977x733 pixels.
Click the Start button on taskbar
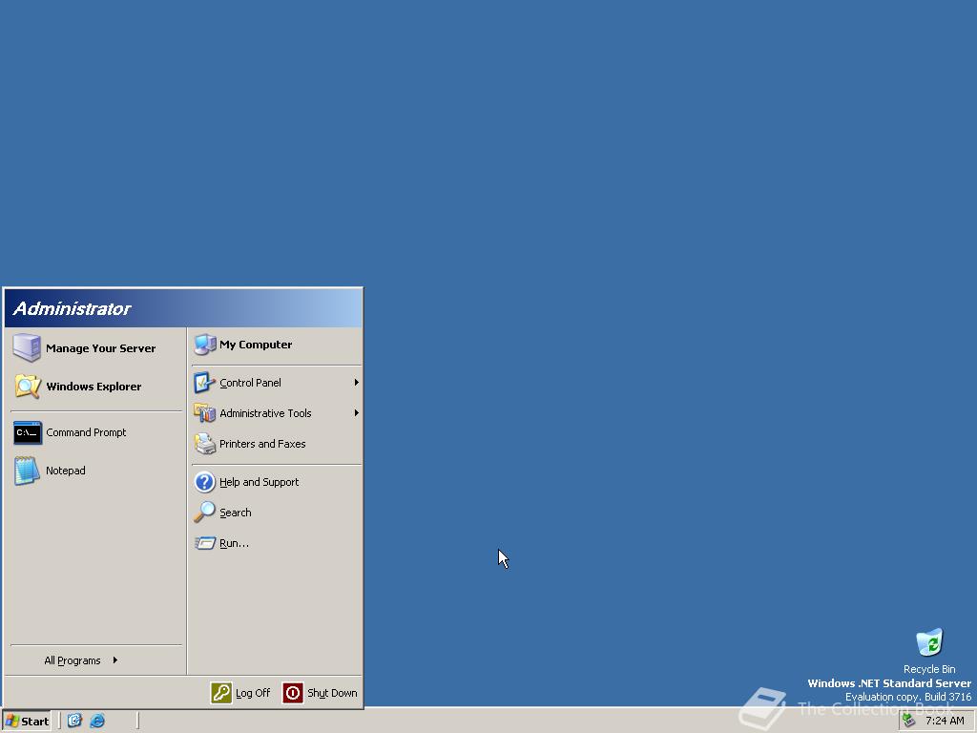(x=26, y=722)
